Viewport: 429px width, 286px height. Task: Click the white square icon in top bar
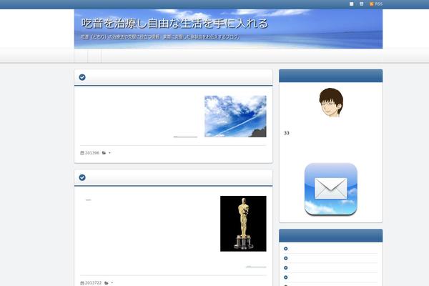pos(352,4)
